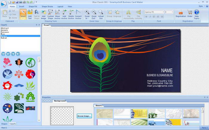This screenshot has width=209, height=130.
Task: Toggle left text alignment in Font group
Action: coord(154,17)
